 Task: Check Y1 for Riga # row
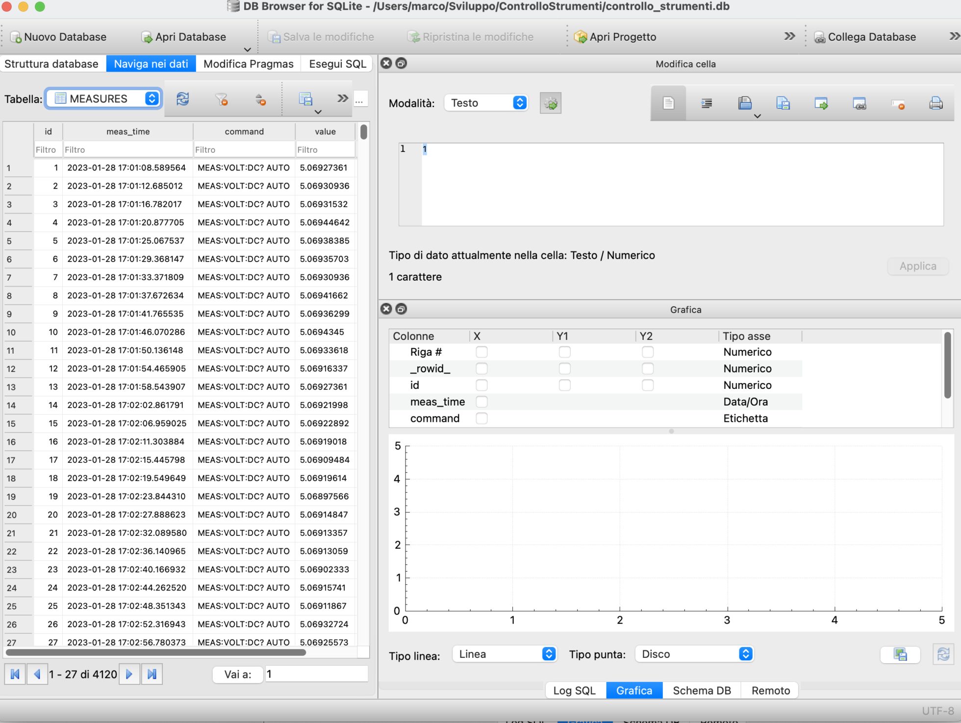click(565, 352)
